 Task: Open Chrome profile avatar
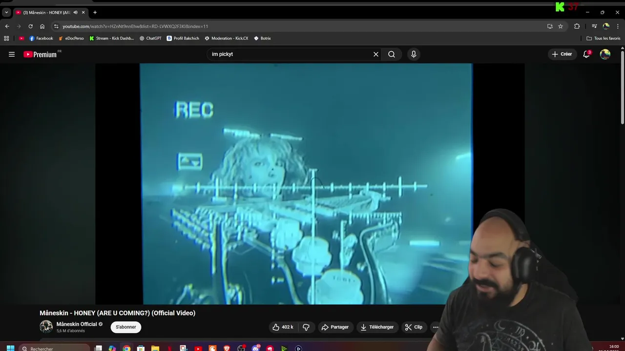pyautogui.click(x=606, y=26)
